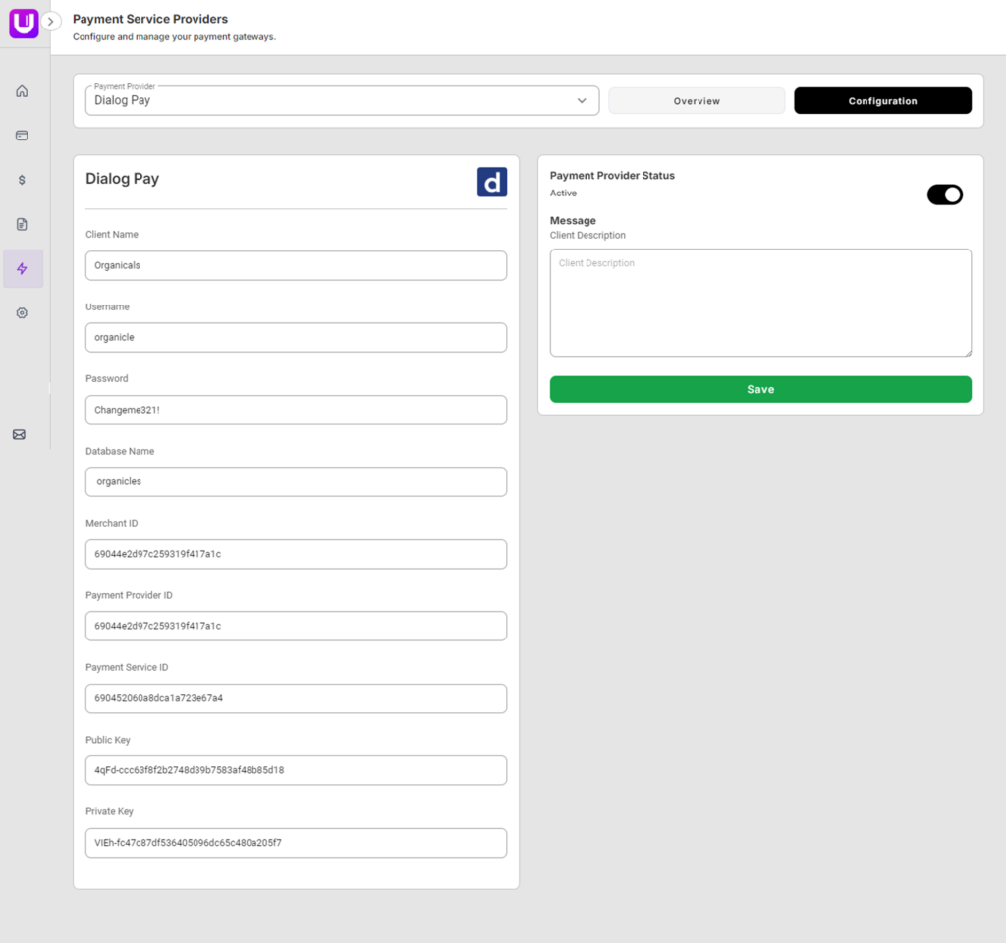Open the card payments sidebar icon

(x=22, y=136)
